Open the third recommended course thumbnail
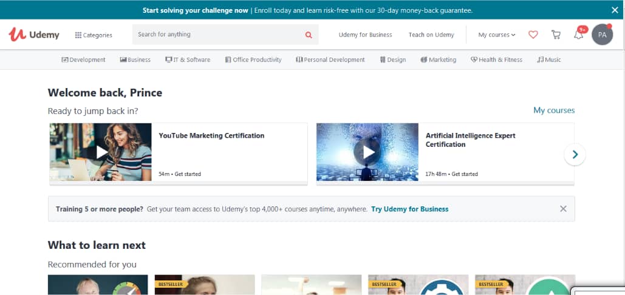625x295 pixels. 312,285
